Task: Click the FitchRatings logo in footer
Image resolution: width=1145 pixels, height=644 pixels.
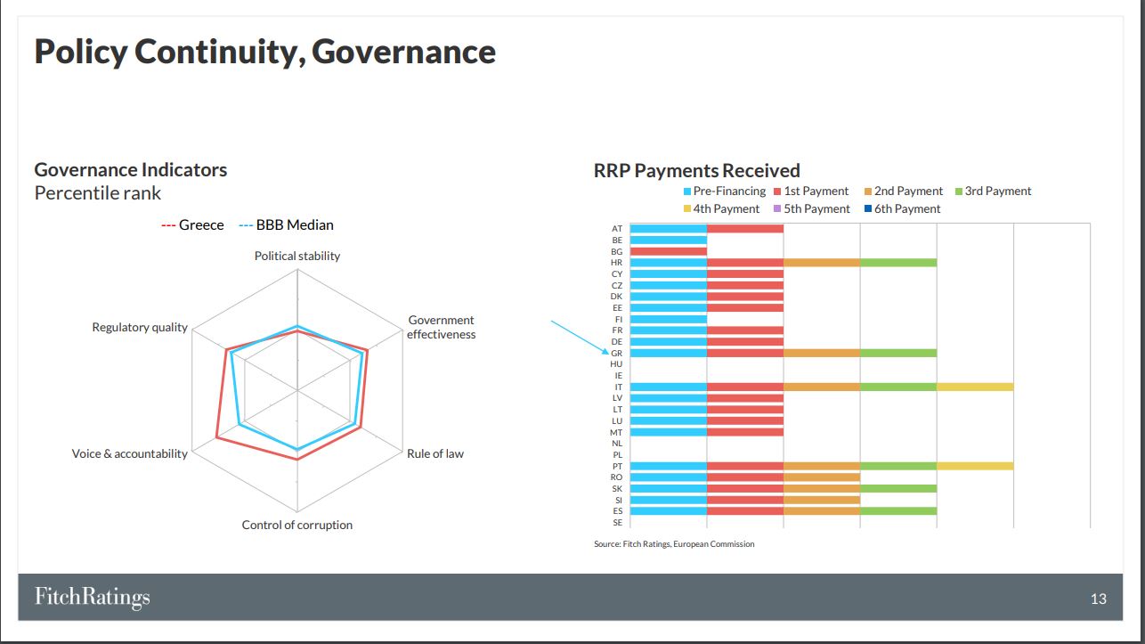Action: click(x=93, y=597)
